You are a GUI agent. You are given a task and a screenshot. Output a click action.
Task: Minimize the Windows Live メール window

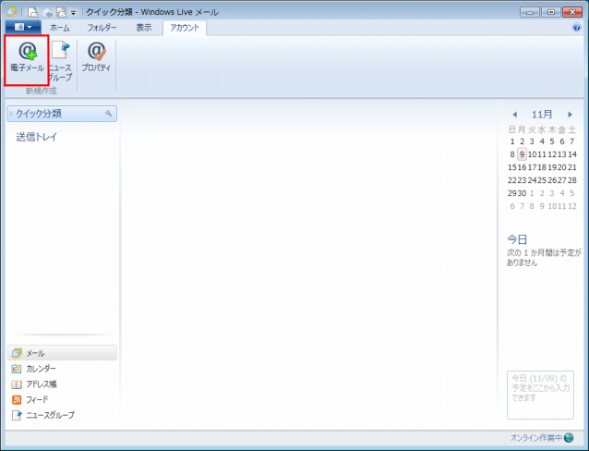coord(530,12)
